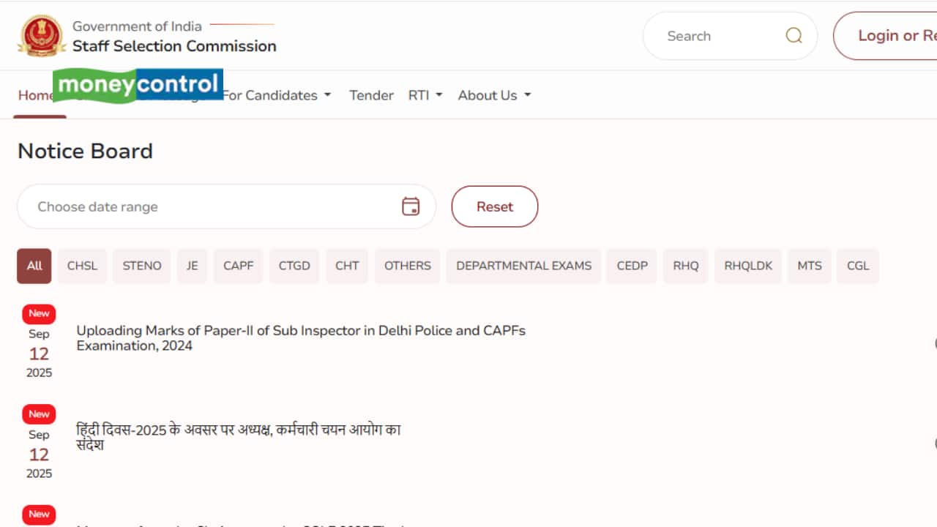This screenshot has height=527, width=937.
Task: Select the DEPARTMENTAL EXAMS filter
Action: pyautogui.click(x=523, y=266)
